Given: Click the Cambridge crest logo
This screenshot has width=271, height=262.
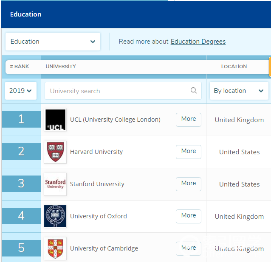Looking at the screenshot, I should 55,248.
